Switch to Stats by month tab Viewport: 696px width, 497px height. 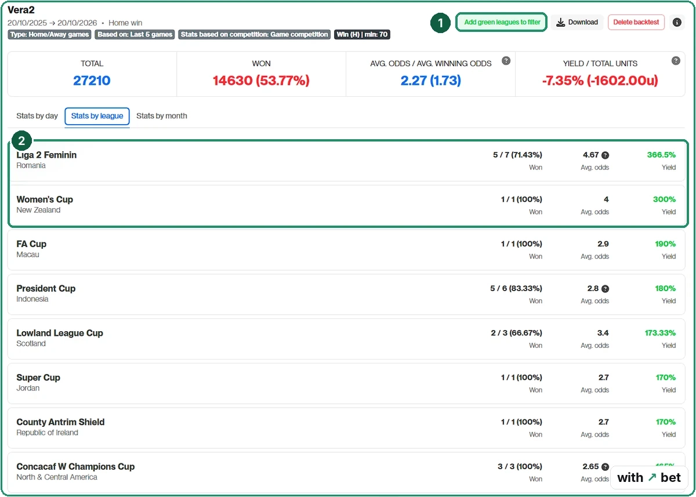162,116
